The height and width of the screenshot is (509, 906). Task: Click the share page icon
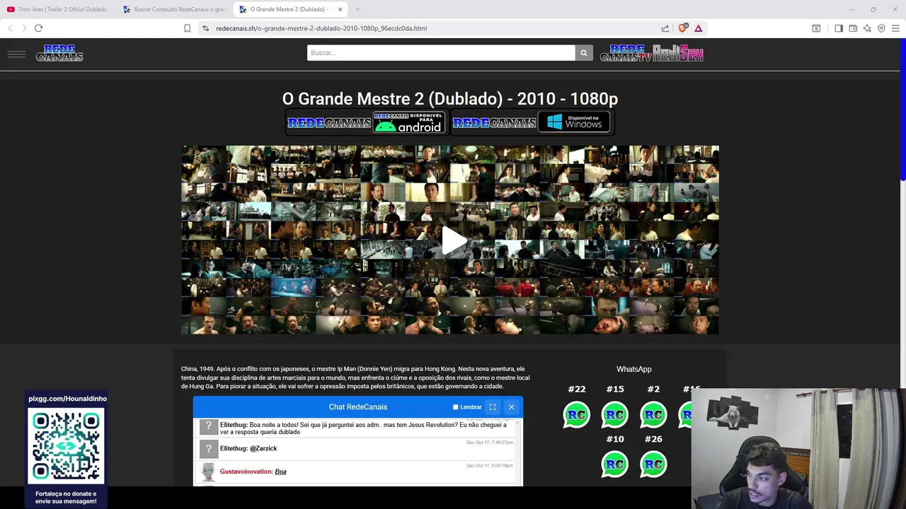tap(665, 28)
